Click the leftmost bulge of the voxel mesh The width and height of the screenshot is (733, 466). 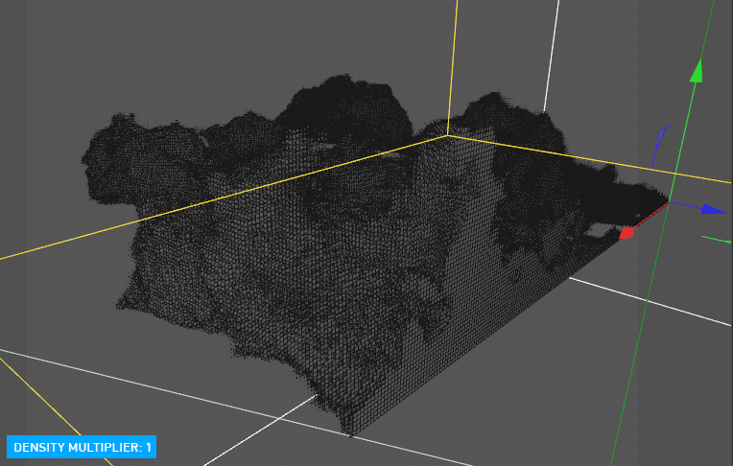[x=96, y=153]
